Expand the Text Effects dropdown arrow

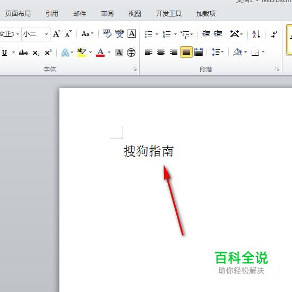click(x=72, y=53)
